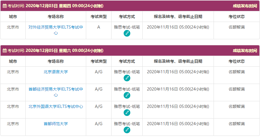The width and height of the screenshot is (260, 137).
Task: Click the pencil icon in the 北京语言大学 row
Action: coord(127,78)
